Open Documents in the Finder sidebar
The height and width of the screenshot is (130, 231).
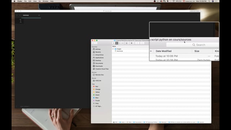(x=98, y=63)
